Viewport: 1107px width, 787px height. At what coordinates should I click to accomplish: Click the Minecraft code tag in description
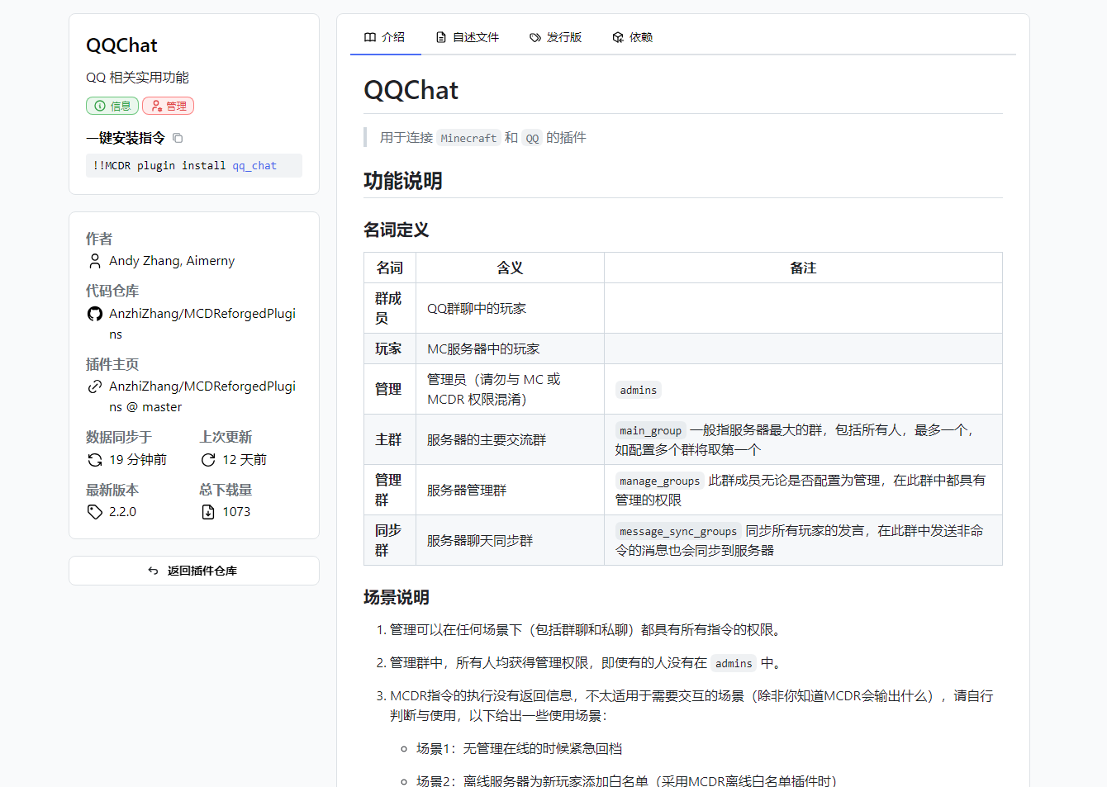(468, 138)
